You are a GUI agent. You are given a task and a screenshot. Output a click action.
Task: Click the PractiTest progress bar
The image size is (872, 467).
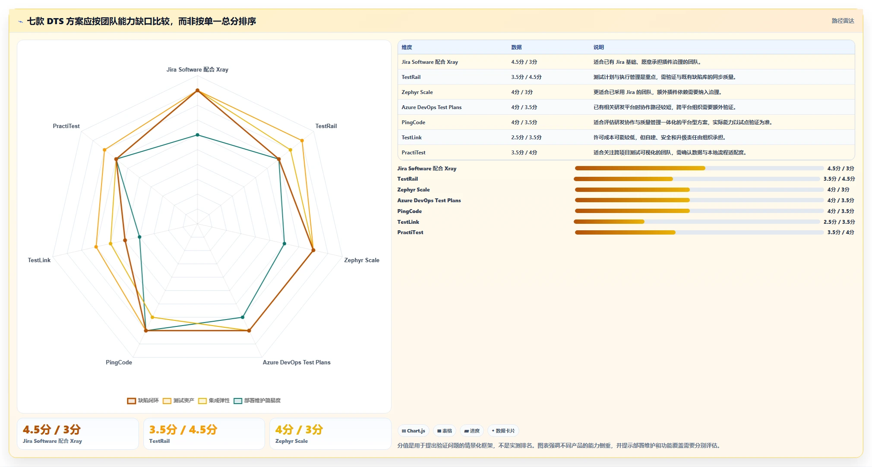[x=699, y=232]
